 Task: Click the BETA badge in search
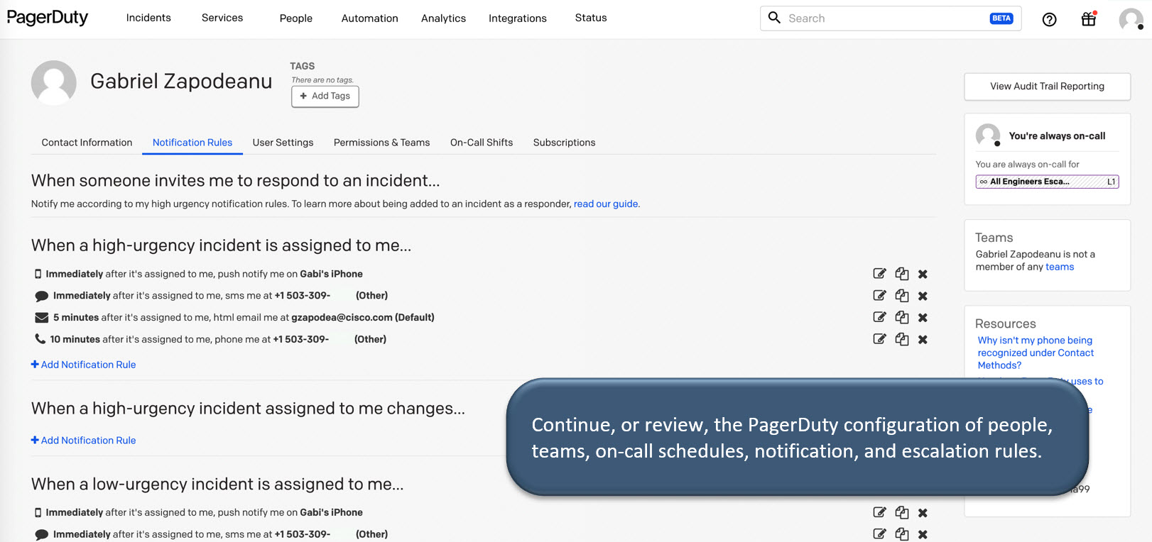tap(1001, 18)
